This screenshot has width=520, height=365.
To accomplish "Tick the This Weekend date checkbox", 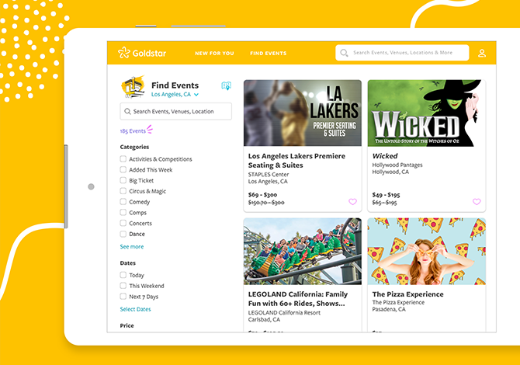I will tap(123, 286).
